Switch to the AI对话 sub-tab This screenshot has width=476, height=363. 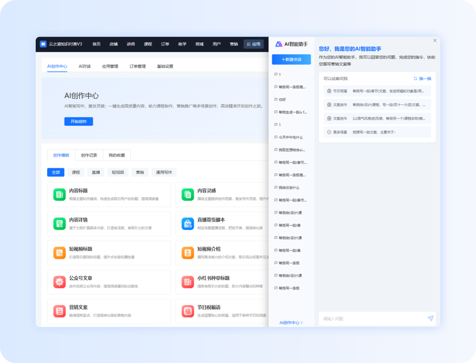coord(84,66)
